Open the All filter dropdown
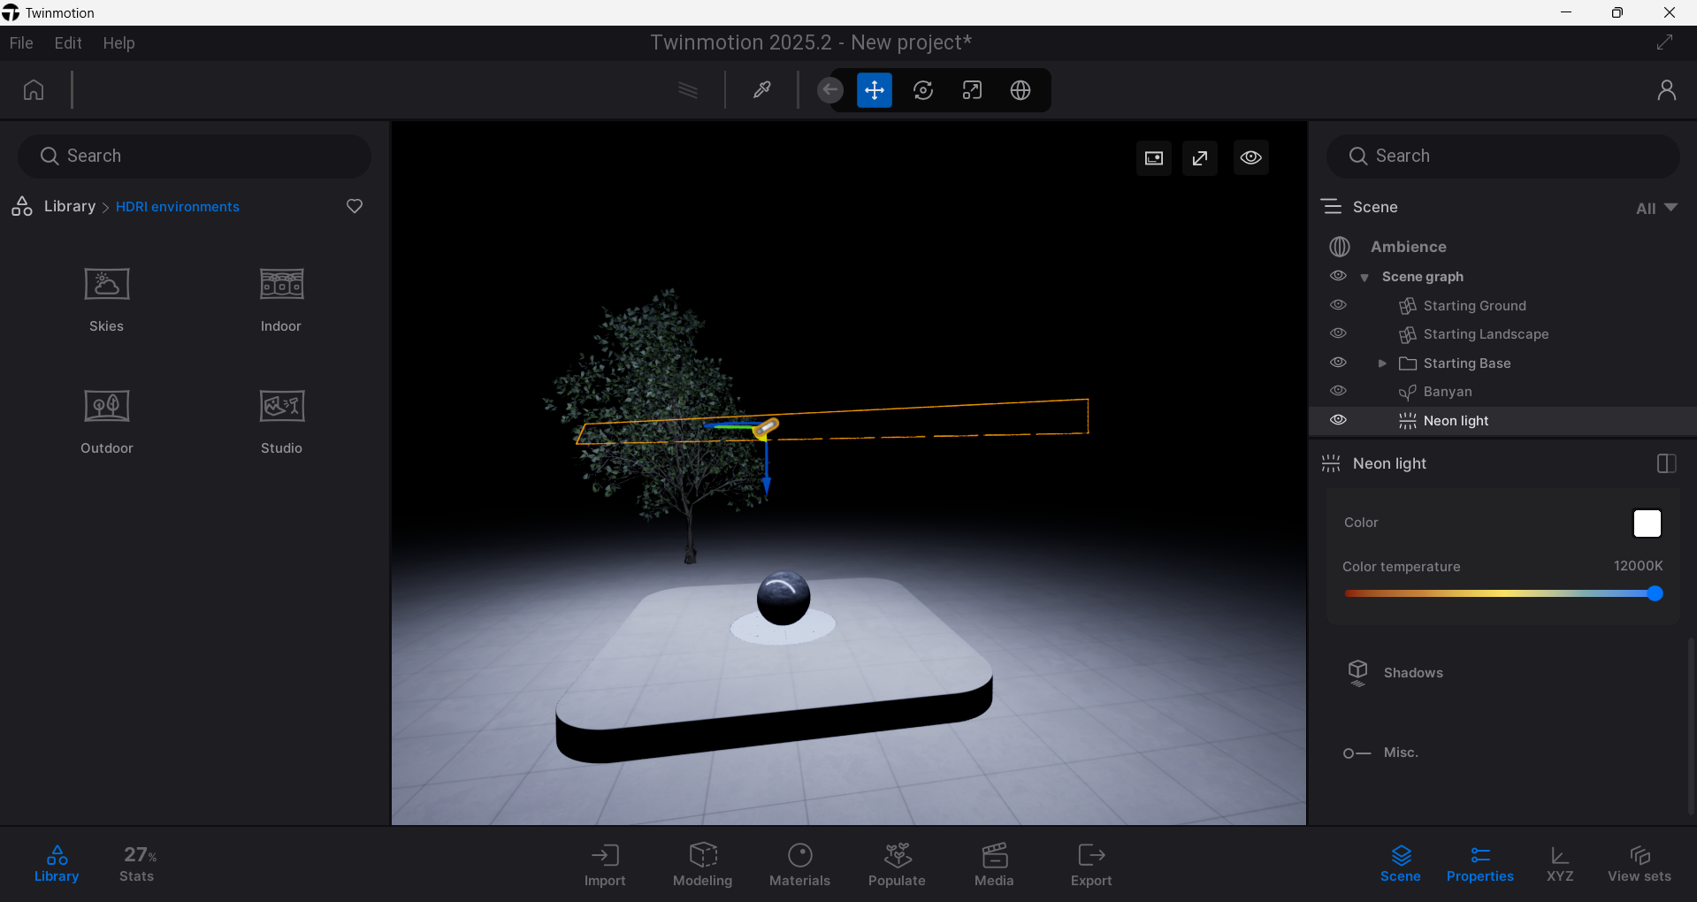 (1655, 208)
